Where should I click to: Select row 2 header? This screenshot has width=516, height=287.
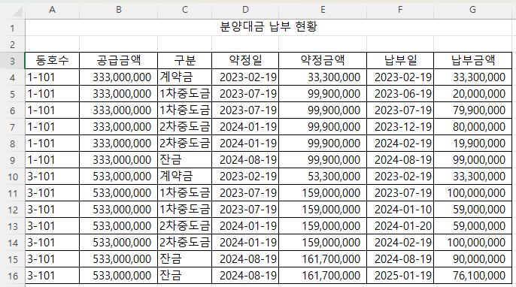click(12, 44)
